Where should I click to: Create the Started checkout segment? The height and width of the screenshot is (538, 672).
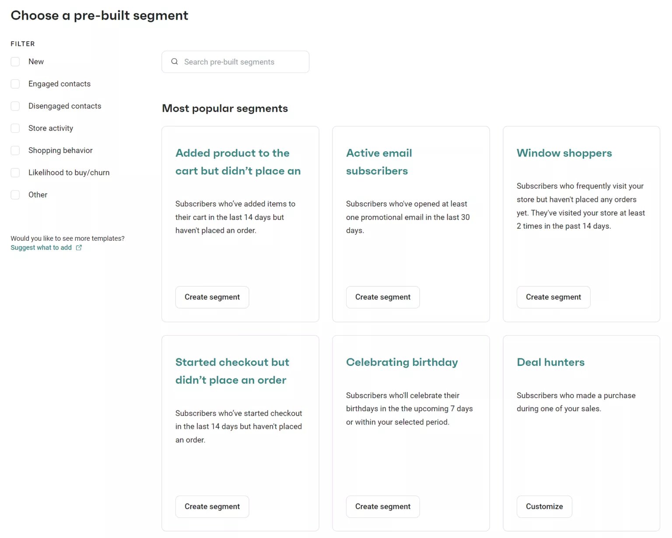(212, 506)
